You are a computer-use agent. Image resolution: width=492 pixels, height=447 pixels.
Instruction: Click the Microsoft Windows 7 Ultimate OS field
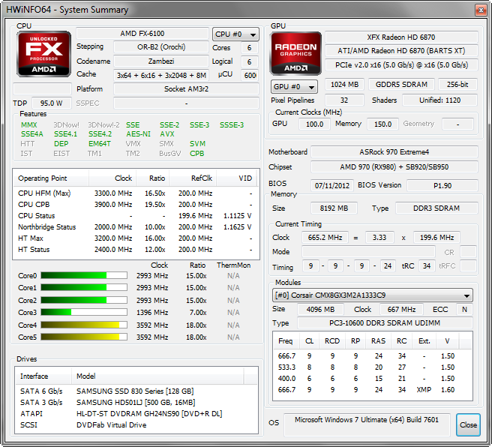point(367,424)
